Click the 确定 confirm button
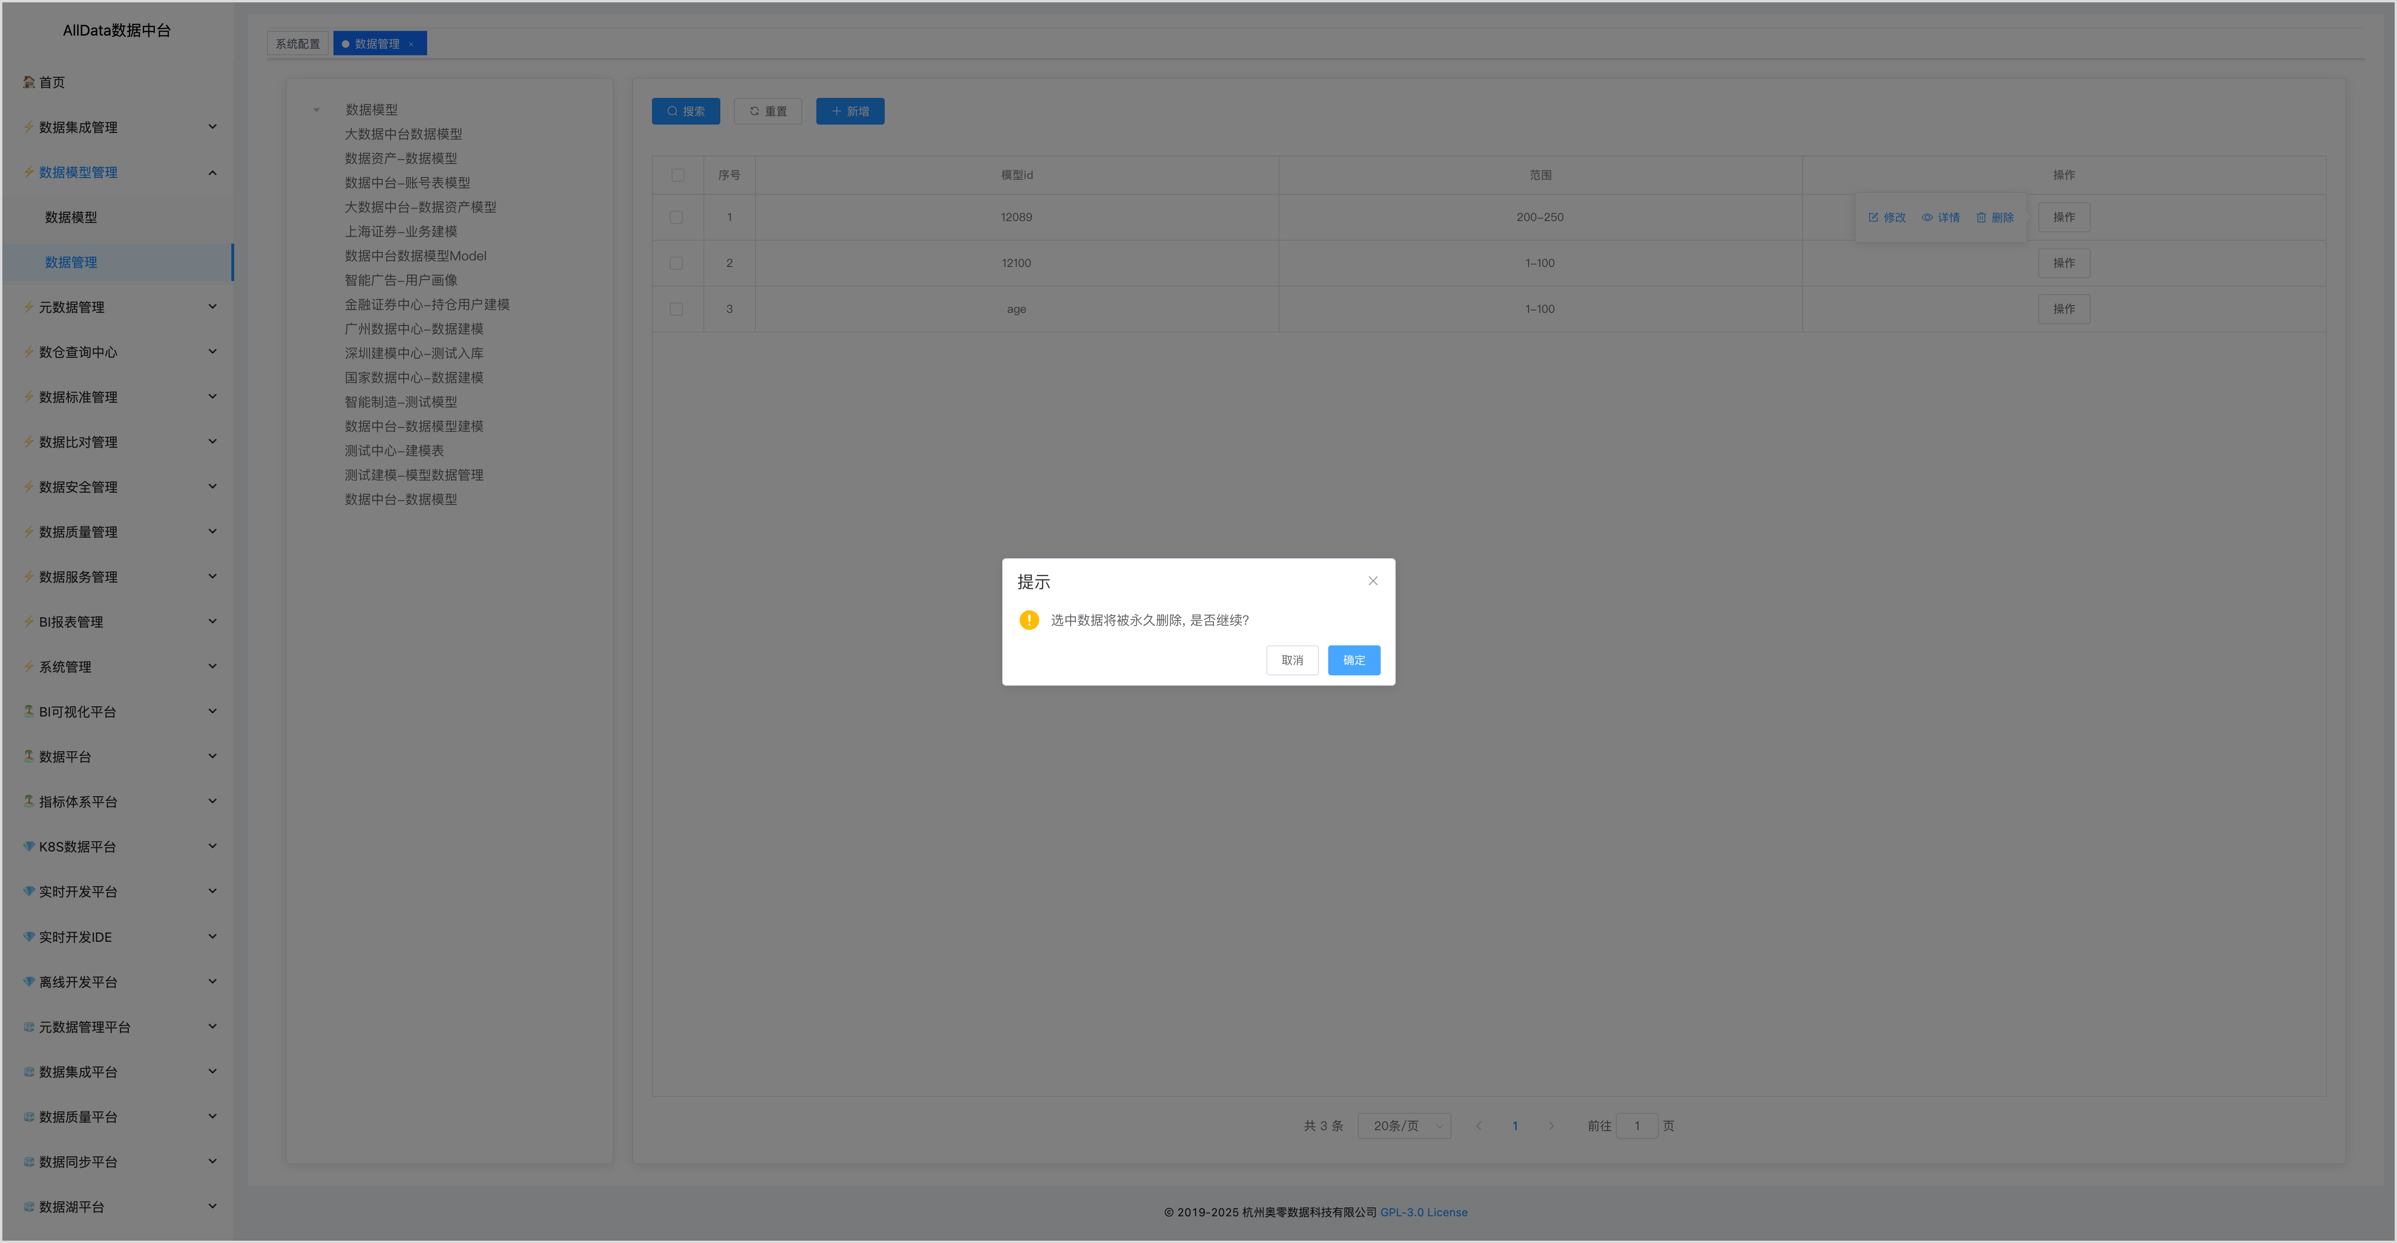 pyautogui.click(x=1353, y=659)
